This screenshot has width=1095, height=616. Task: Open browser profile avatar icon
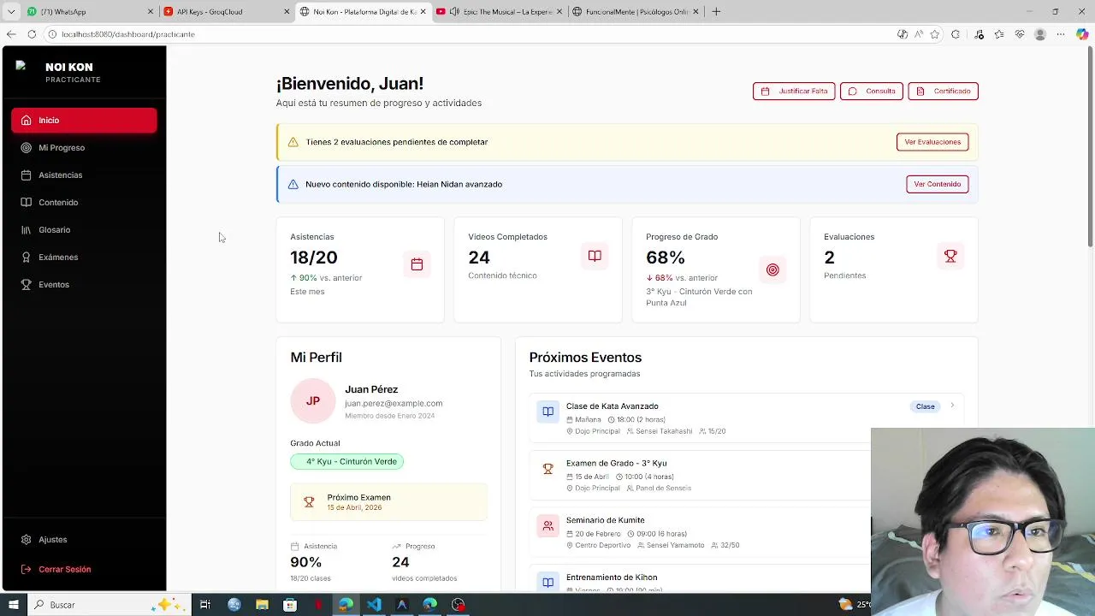(x=1040, y=34)
